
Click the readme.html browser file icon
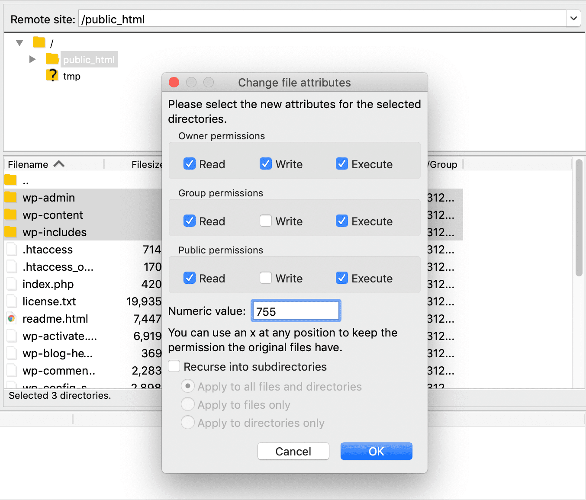12,319
